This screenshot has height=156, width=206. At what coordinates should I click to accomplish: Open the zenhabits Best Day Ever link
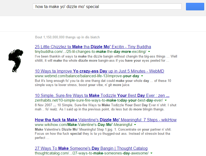(x=102, y=95)
